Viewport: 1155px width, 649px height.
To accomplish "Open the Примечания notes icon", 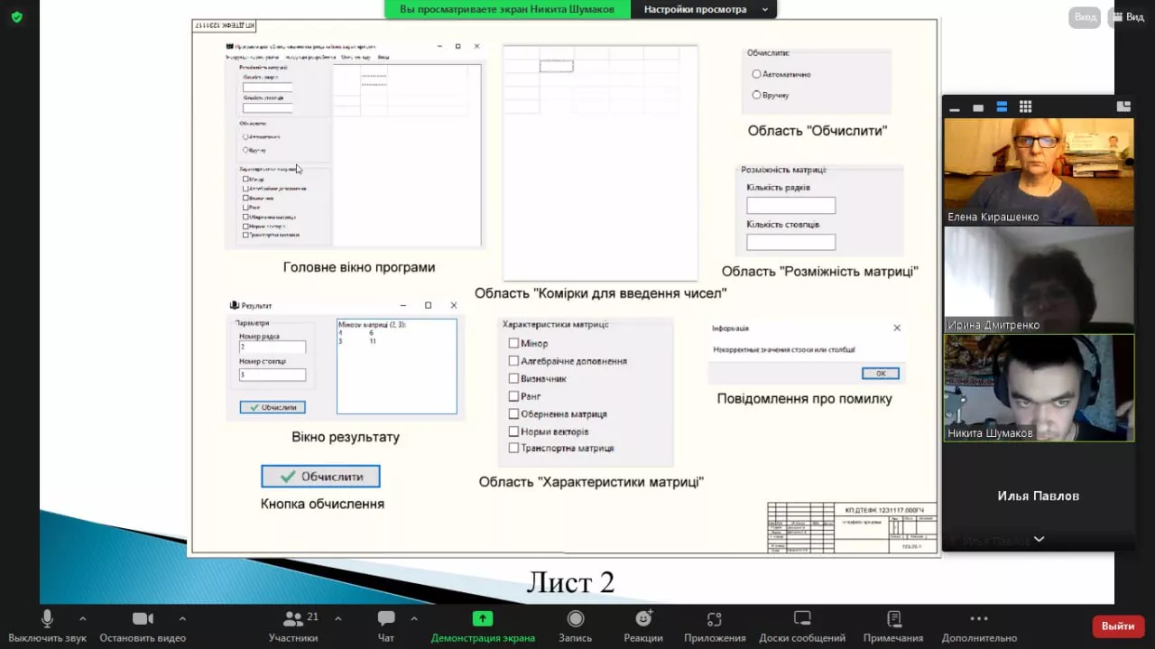I will (893, 626).
